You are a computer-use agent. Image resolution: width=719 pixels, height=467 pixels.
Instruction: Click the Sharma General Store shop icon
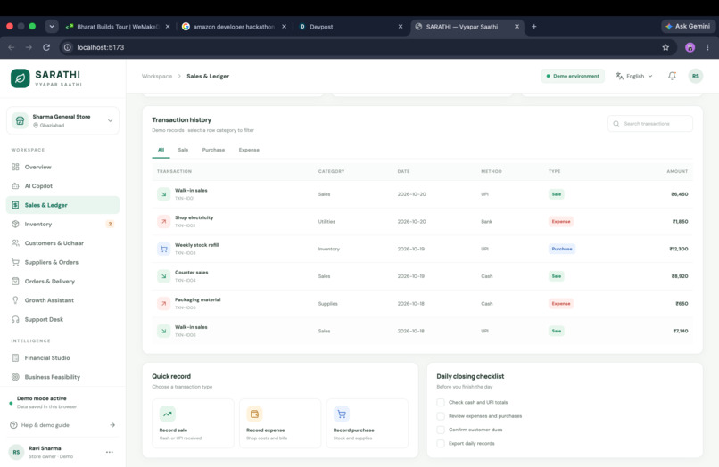tap(20, 120)
